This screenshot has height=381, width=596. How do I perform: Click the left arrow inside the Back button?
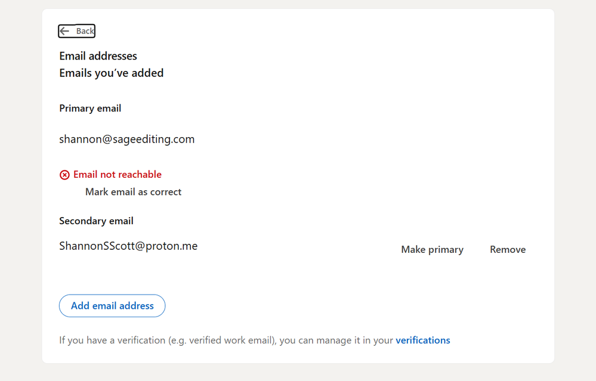point(66,30)
